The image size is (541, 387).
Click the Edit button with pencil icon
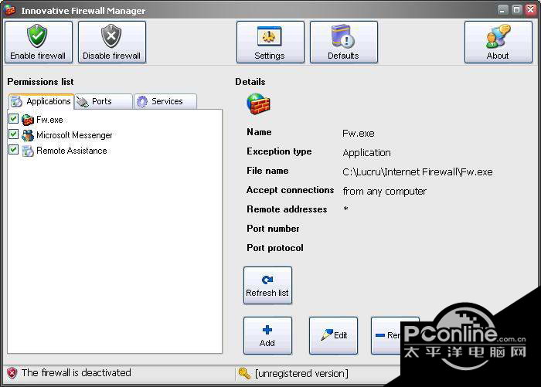tap(333, 335)
